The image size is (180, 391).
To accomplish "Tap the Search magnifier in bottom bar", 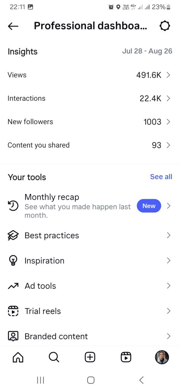I will pos(54,357).
